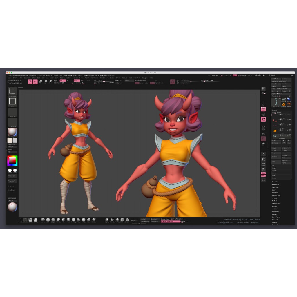Toggle Persp perspective view
Image resolution: width=297 pixels, height=297 pixels.
263,109
